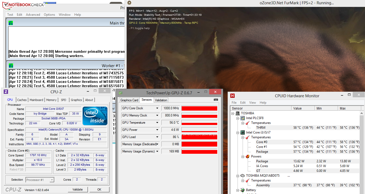Image resolution: width=365 pixels, height=194 pixels.
Task: Collapse the Powers node in Hardware Monitor
Action: pos(243,156)
